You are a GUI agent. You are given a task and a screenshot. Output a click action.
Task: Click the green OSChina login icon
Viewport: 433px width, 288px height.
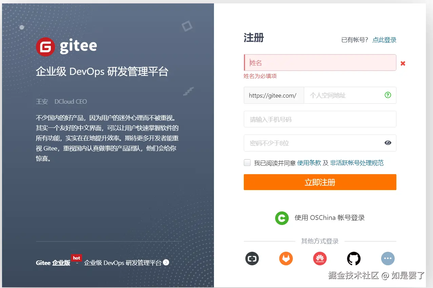tap(282, 218)
